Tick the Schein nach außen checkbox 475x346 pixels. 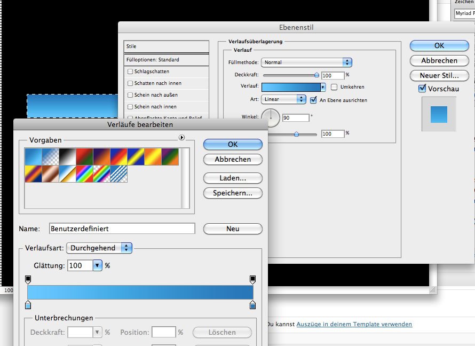point(130,95)
